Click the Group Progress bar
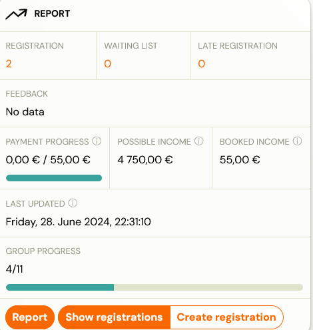313x330 pixels. (x=155, y=287)
